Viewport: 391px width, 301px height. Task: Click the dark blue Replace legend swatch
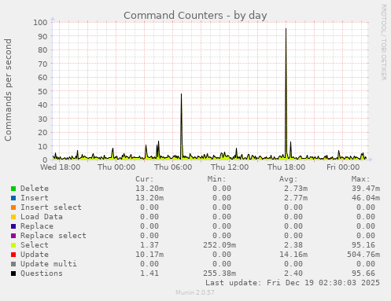[13, 226]
